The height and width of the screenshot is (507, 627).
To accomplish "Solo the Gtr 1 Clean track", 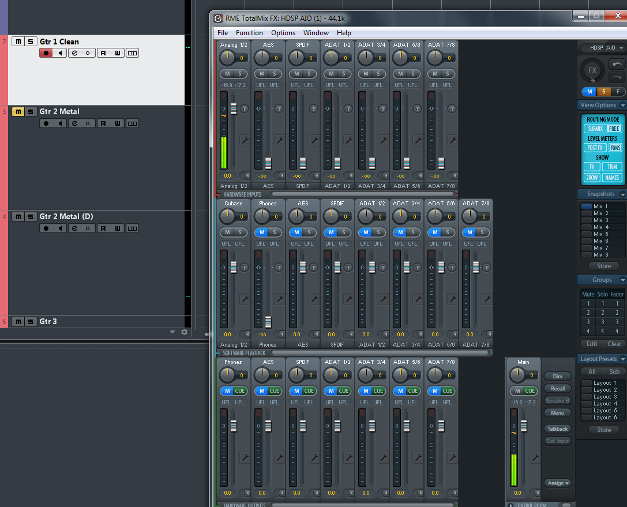I will [x=31, y=42].
